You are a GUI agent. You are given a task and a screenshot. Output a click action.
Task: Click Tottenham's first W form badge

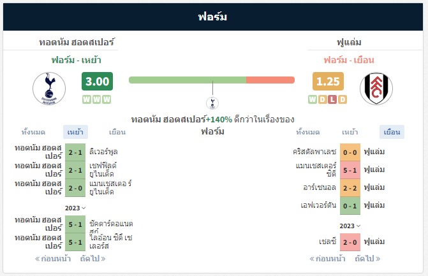[87, 99]
